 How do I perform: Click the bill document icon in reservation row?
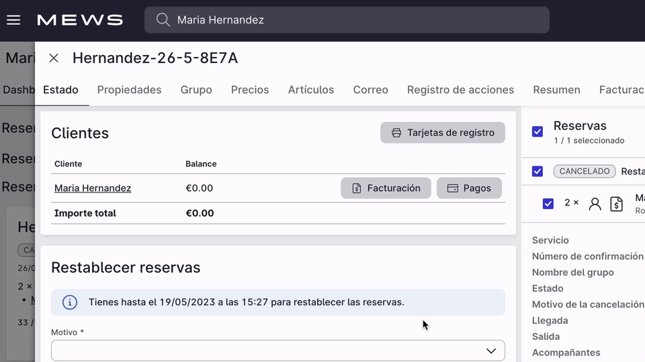(x=616, y=204)
